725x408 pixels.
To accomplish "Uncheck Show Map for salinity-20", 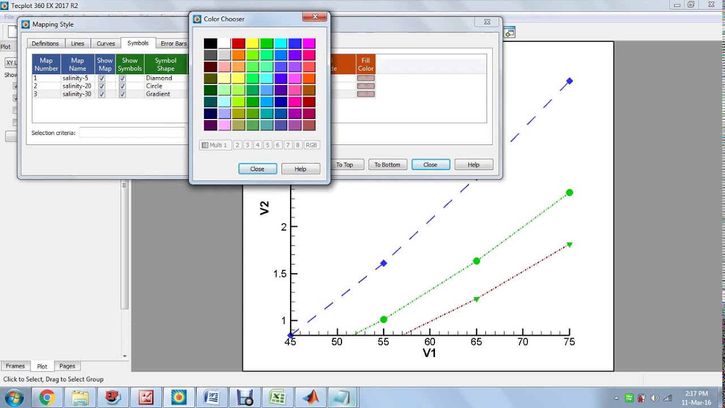I will pos(101,86).
